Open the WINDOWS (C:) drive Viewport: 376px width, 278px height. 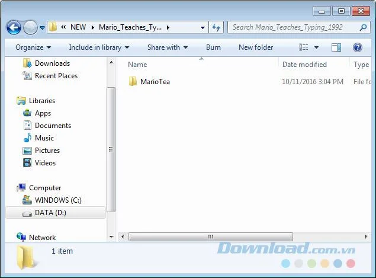point(58,200)
